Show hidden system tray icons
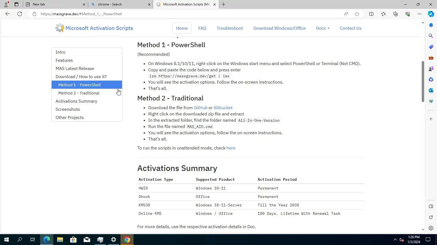Image resolution: width=437 pixels, height=245 pixels. [395, 240]
